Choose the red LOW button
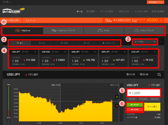This screenshot has width=168, height=125. 135,110
